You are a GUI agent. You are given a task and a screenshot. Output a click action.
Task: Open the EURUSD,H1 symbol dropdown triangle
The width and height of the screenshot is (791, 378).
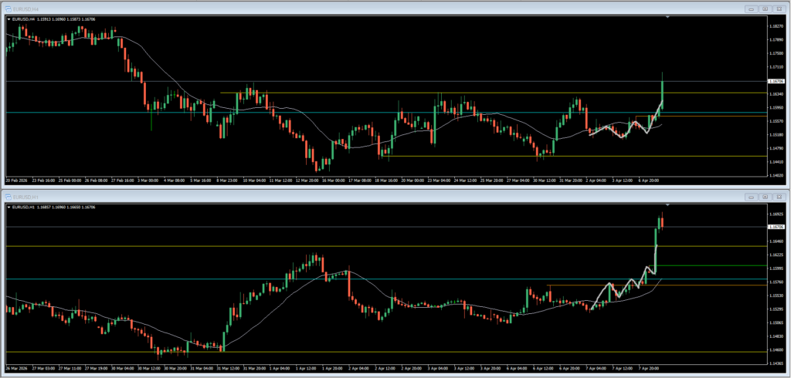(8, 208)
